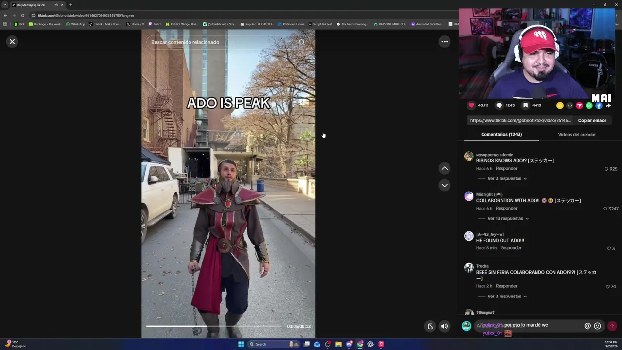622x350 pixels.
Task: Share video to WhatsApp
Action: click(589, 105)
